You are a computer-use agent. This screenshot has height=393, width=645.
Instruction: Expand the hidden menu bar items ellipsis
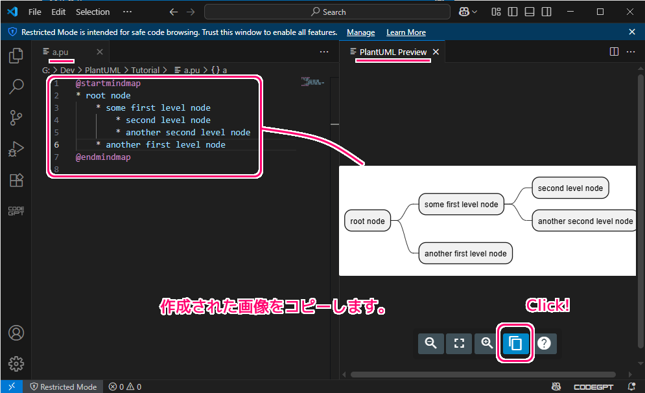[127, 12]
